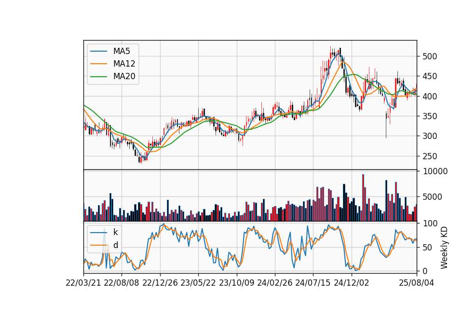Click the MA20 legend label
The image size is (463, 333).
pos(124,76)
